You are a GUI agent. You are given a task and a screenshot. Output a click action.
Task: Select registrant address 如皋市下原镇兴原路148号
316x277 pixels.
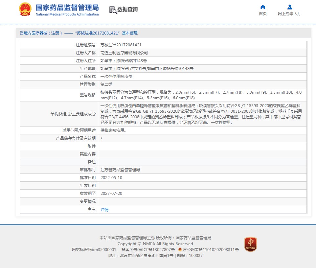124,61
